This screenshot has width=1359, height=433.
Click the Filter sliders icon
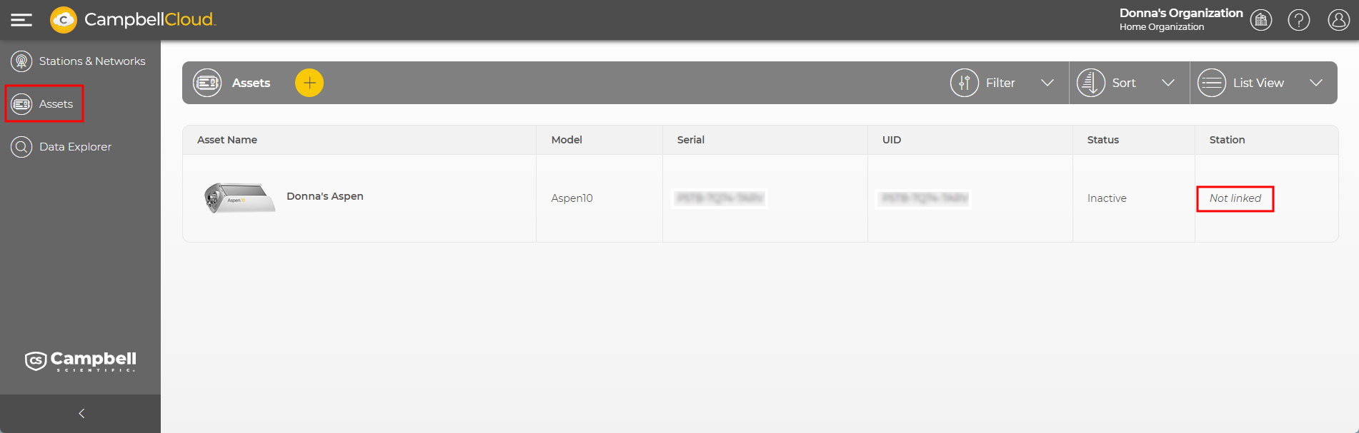point(965,83)
